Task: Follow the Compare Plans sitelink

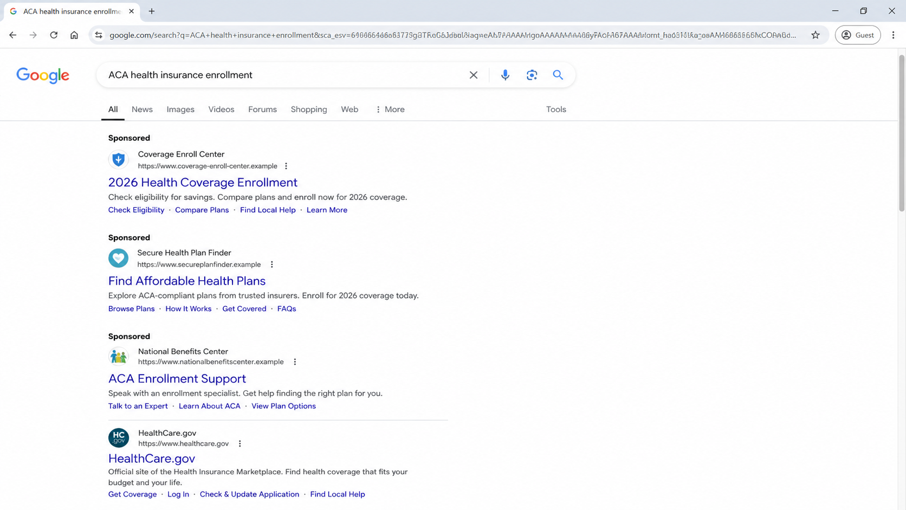Action: pos(202,210)
